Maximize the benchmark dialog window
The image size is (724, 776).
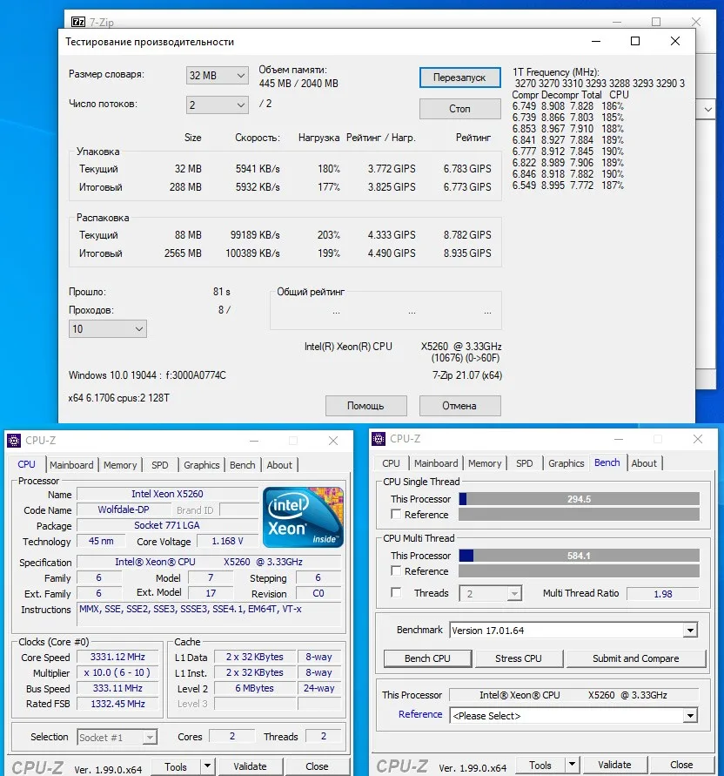(x=635, y=41)
